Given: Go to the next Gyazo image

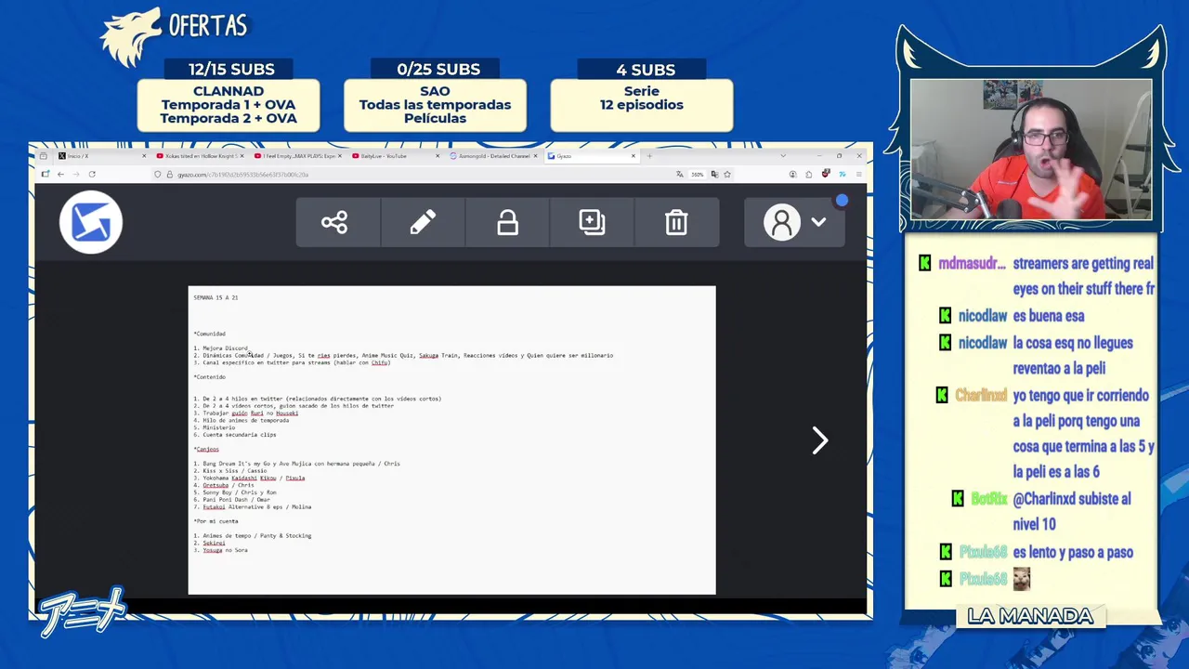Looking at the screenshot, I should point(819,440).
